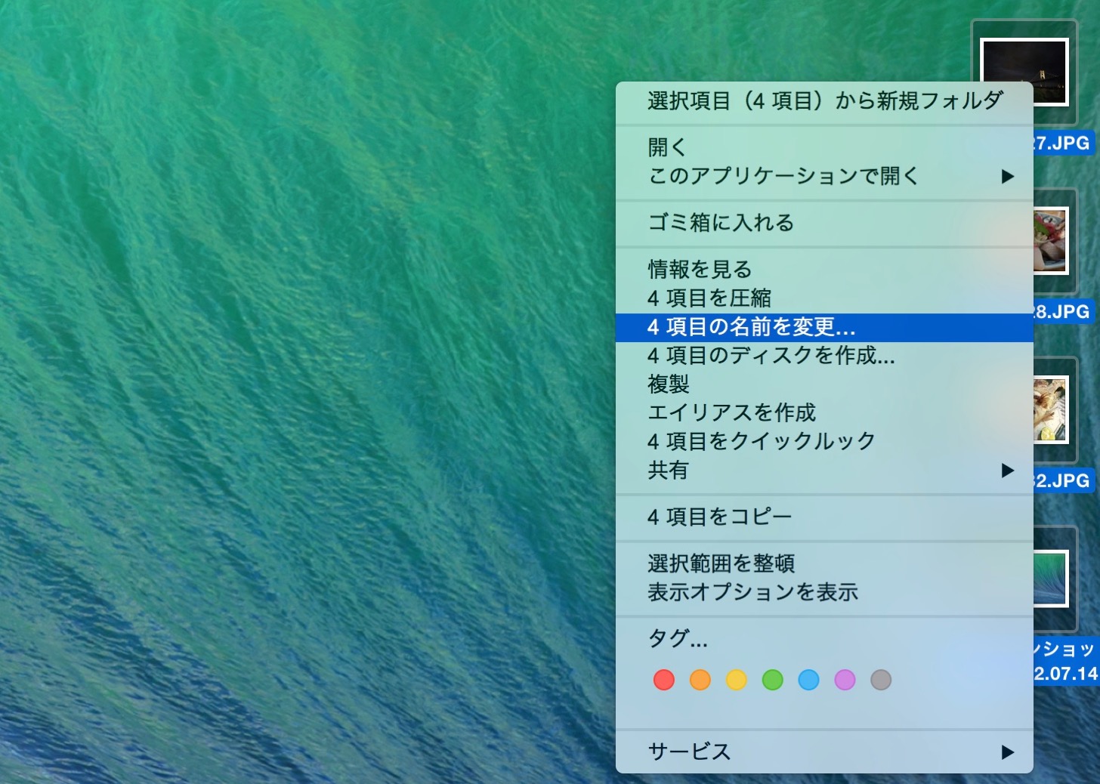Select 複製 to duplicate items
This screenshot has height=784, width=1100.
pyautogui.click(x=824, y=384)
